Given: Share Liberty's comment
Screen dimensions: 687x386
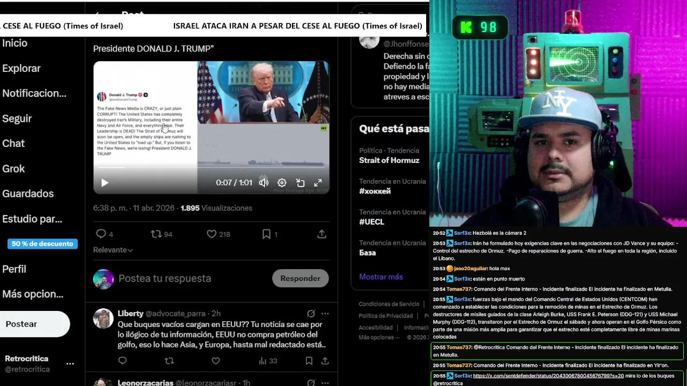Looking at the screenshot, I should (x=325, y=361).
